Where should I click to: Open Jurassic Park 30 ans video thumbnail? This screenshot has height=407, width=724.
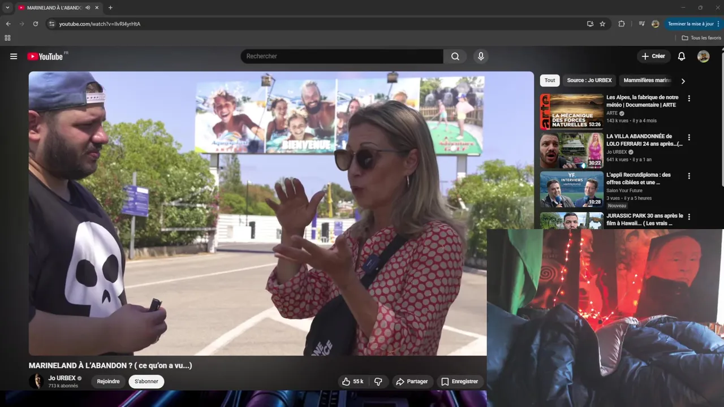(x=572, y=220)
